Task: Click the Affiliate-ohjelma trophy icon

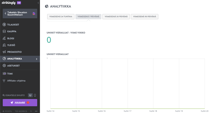Action: [4, 81]
